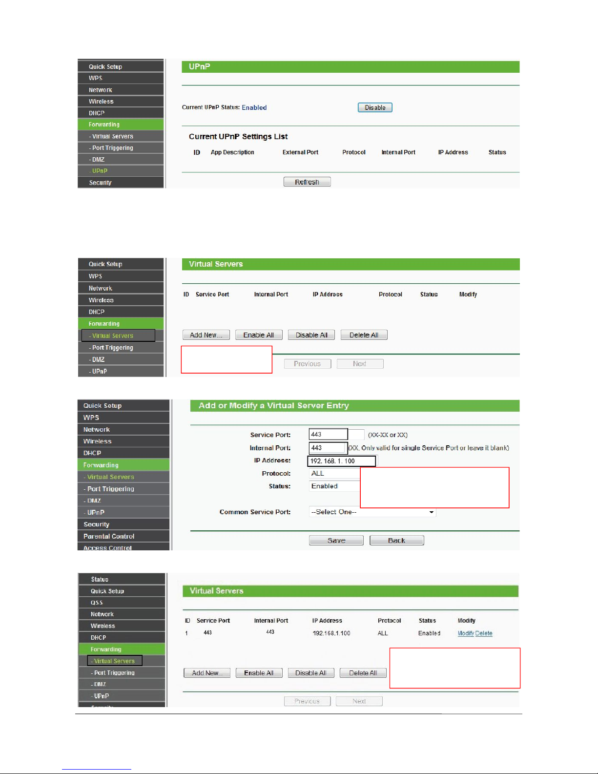598x774 pixels.
Task: Click the second empty Service Port range field
Action: coord(356,435)
